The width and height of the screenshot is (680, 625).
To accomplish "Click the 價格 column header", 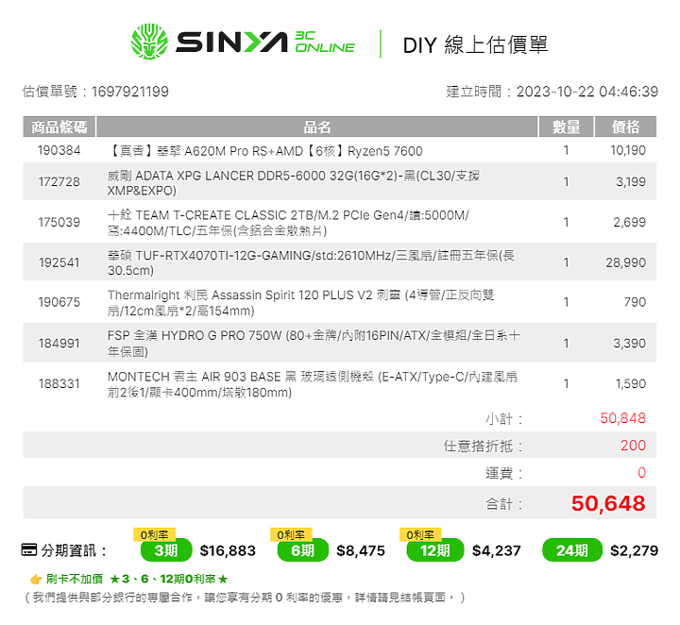I will [625, 127].
